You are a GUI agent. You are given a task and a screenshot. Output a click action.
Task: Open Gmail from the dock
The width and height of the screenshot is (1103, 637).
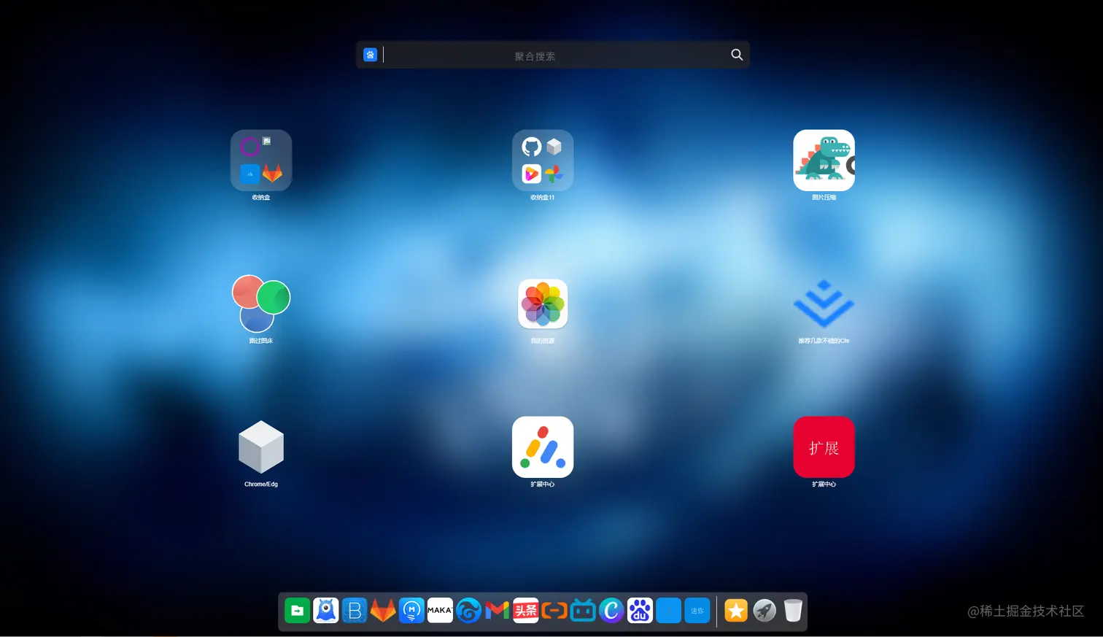click(x=497, y=611)
